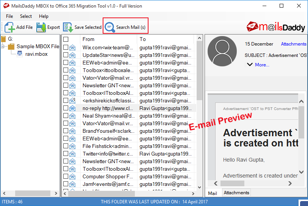The height and width of the screenshot is (206, 308).
Task: Select Sample MBOX File tree item
Action: pos(38,46)
